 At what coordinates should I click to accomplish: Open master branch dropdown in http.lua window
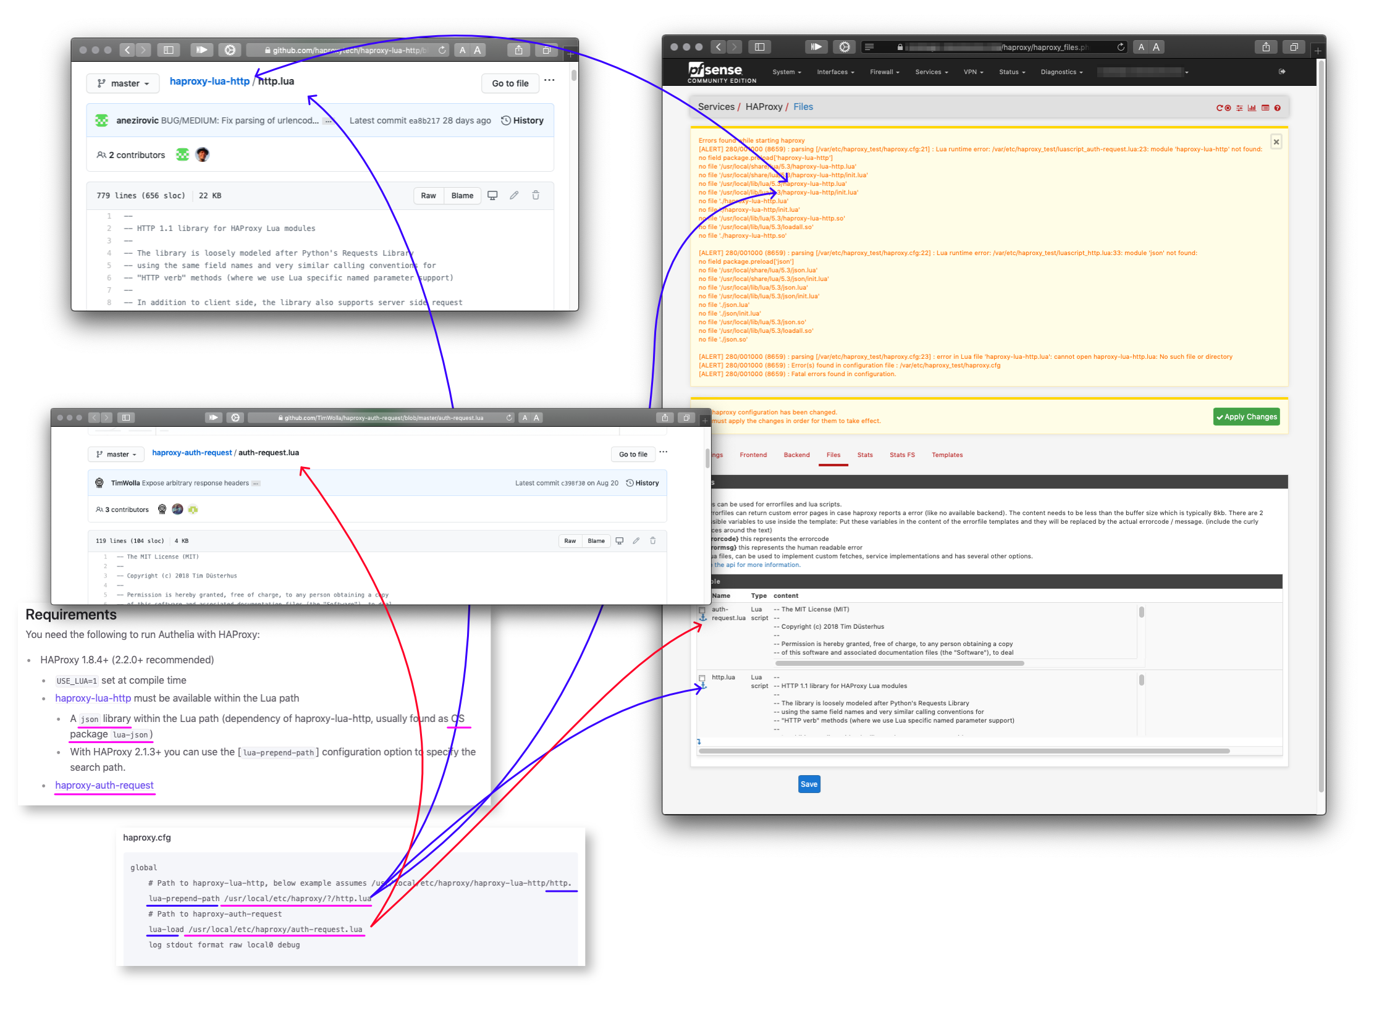pyautogui.click(x=123, y=83)
